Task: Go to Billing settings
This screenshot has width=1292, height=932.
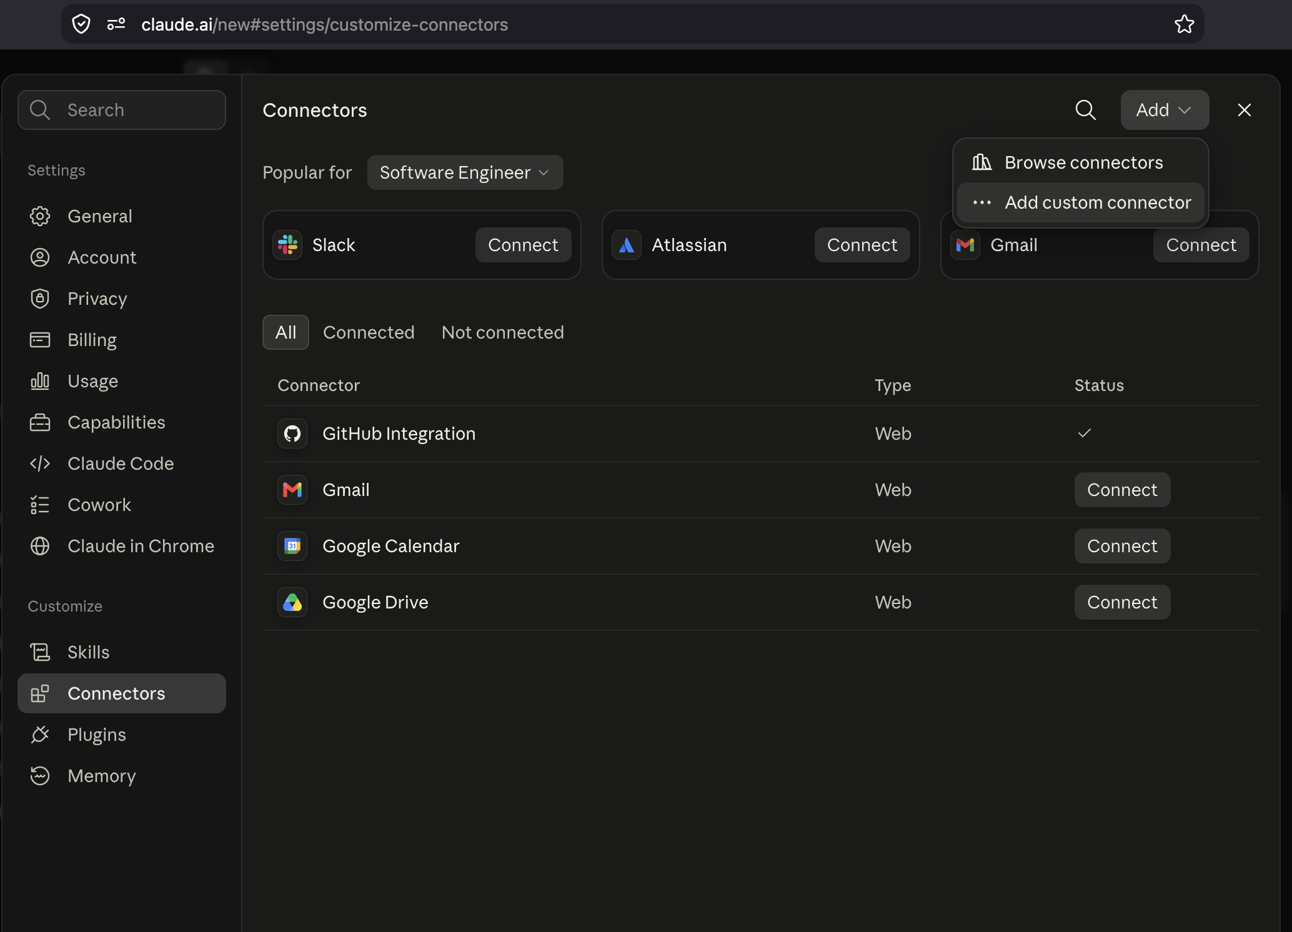Action: pos(122,340)
